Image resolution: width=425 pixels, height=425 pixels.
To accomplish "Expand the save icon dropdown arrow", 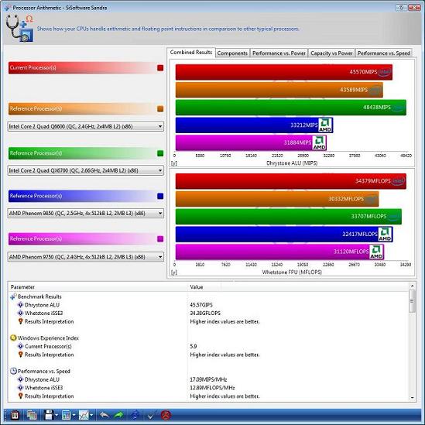I will pos(57,415).
